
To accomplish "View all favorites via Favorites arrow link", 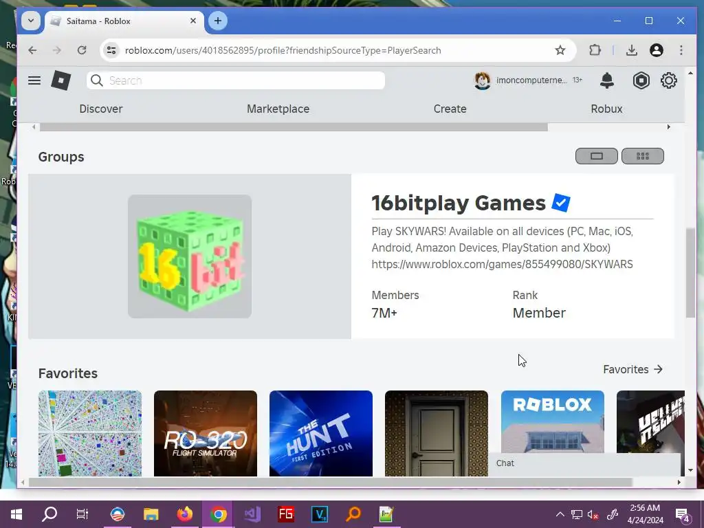I will click(632, 369).
